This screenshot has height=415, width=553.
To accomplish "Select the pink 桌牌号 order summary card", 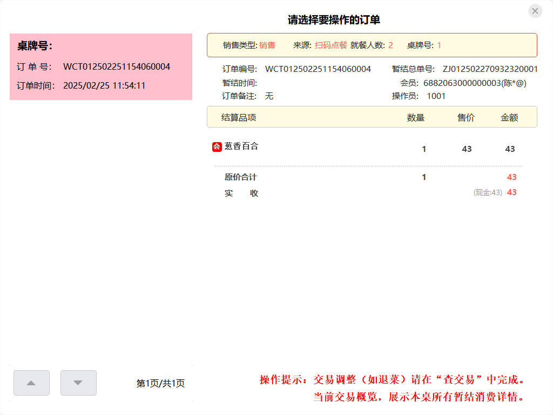I will click(100, 66).
